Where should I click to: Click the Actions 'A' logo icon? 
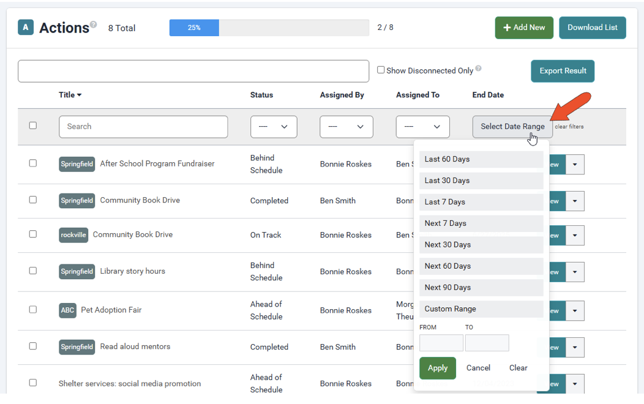click(x=26, y=28)
